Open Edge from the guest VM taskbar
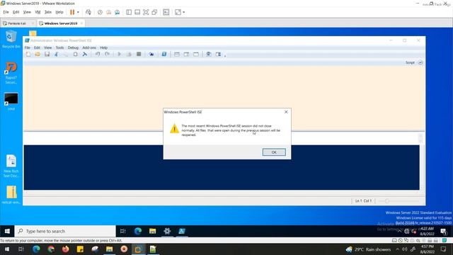The width and height of the screenshot is (453, 255). click(138, 231)
